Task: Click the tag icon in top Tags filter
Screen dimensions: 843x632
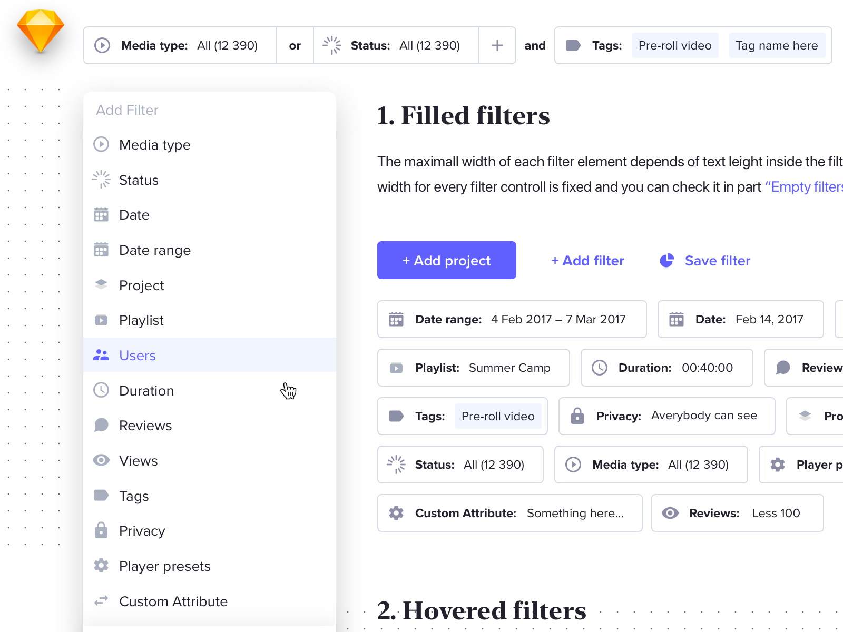Action: 573,46
